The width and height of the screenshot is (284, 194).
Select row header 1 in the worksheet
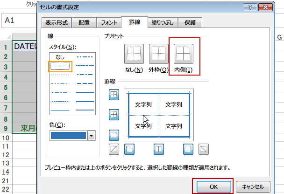(6, 47)
